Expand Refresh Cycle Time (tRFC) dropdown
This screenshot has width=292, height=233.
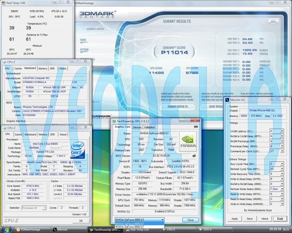(282, 169)
